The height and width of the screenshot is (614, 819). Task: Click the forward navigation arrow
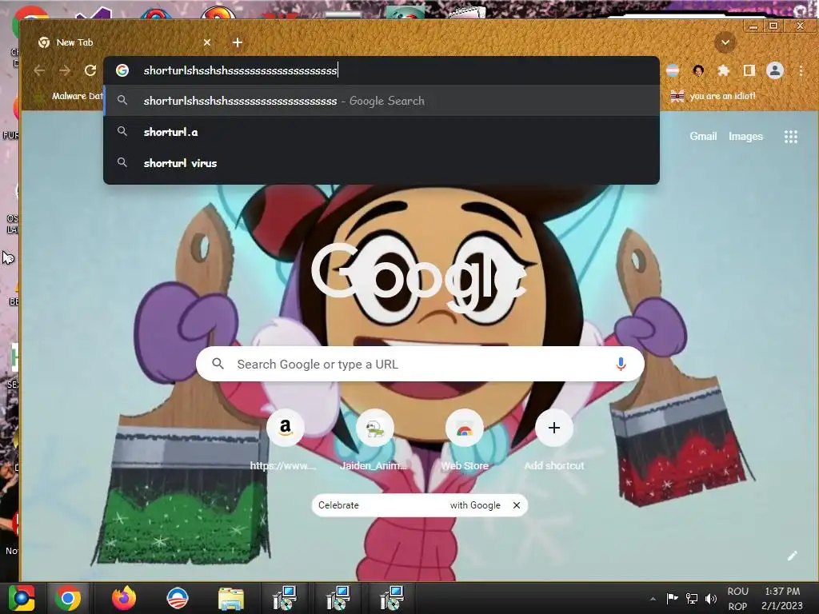tap(64, 70)
